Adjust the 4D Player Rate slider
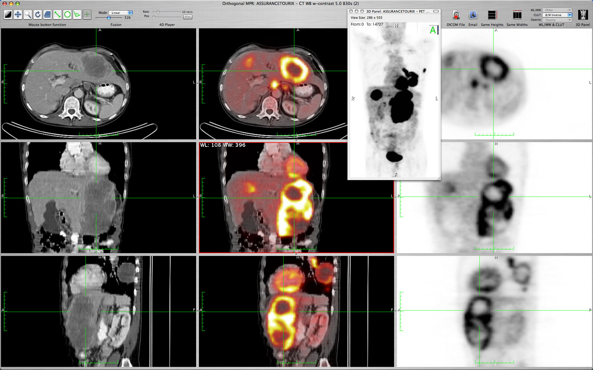The height and width of the screenshot is (370, 593). [166, 12]
